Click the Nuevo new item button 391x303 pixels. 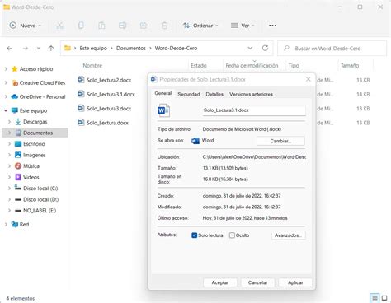tap(25, 26)
